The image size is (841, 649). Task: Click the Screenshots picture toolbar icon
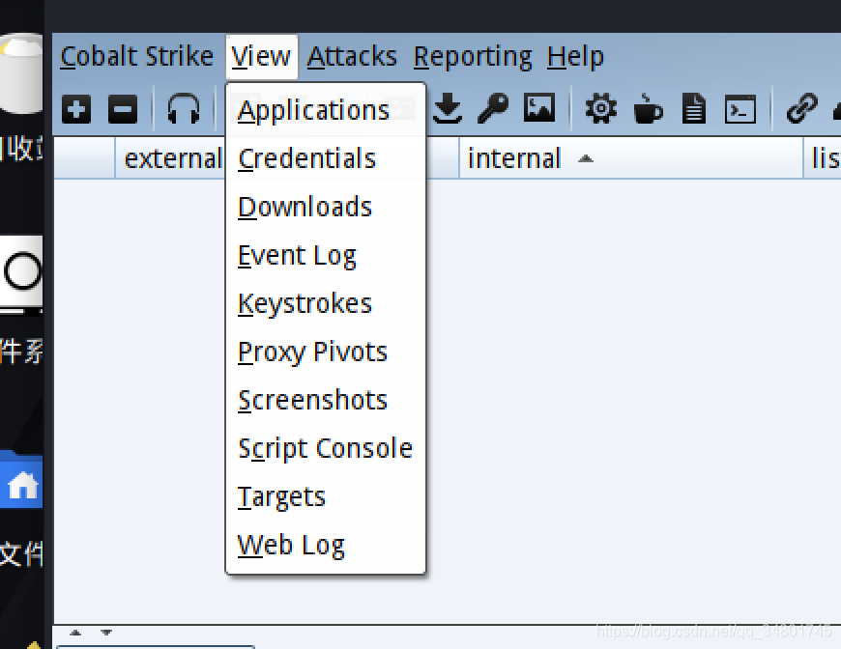coord(539,108)
